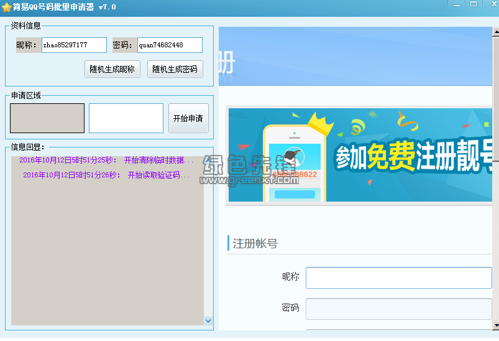Image resolution: width=499 pixels, height=341 pixels.
Task: Click the 随机生成昵称 button
Action: tap(112, 69)
